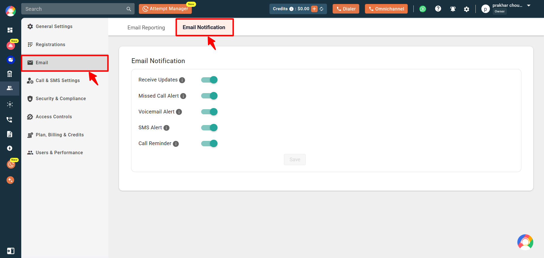Open Plan, Billing & Credits
This screenshot has height=258, width=544.
tap(65, 135)
